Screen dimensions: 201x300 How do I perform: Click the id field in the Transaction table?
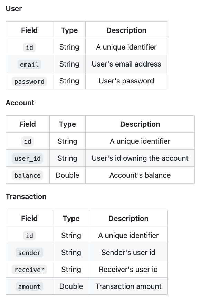[29, 236]
